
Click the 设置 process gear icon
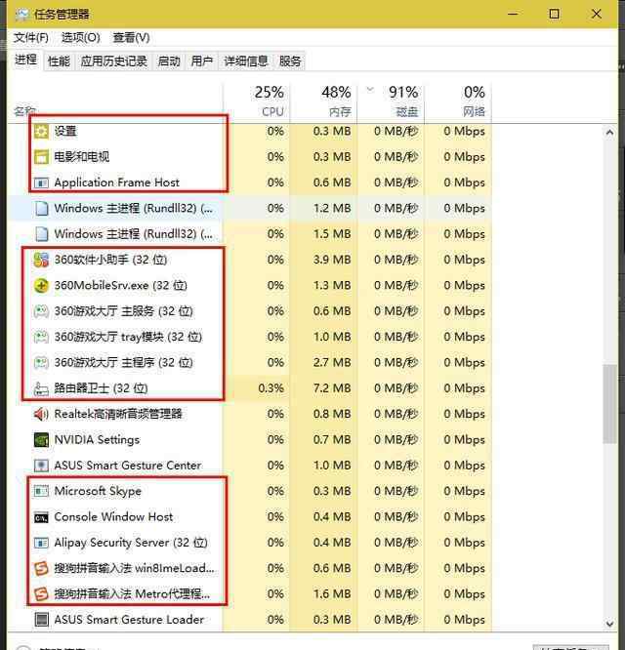pyautogui.click(x=41, y=132)
